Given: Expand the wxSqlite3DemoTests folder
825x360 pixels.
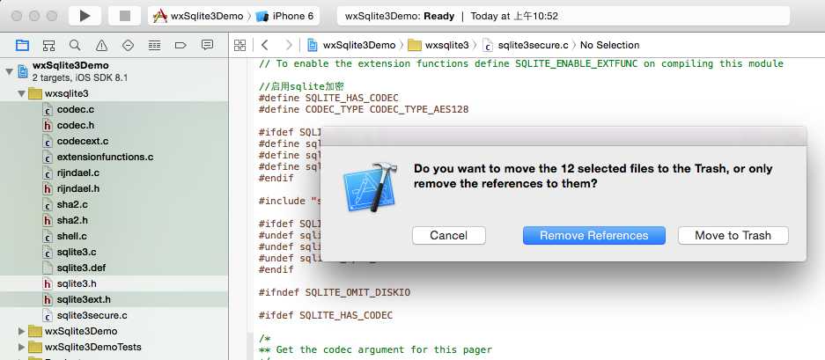Looking at the screenshot, I should [x=22, y=347].
